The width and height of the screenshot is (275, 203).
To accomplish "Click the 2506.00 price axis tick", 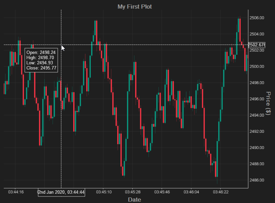I will pyautogui.click(x=257, y=18).
